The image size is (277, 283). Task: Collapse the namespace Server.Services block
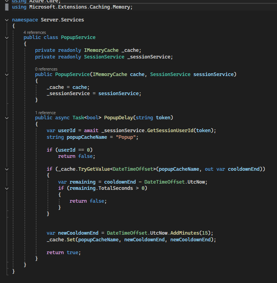[x=7, y=19]
